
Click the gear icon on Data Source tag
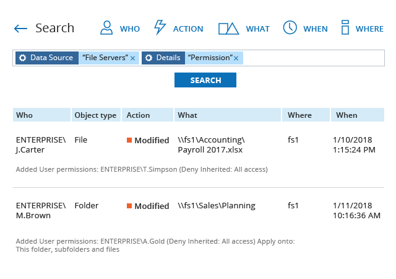(23, 58)
